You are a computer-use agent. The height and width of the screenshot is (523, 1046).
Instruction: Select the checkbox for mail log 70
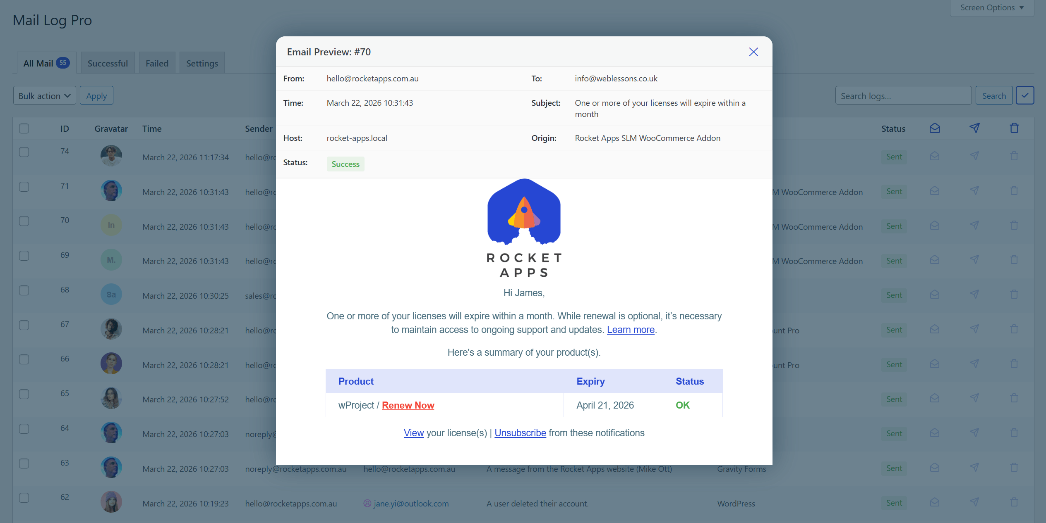click(x=24, y=221)
